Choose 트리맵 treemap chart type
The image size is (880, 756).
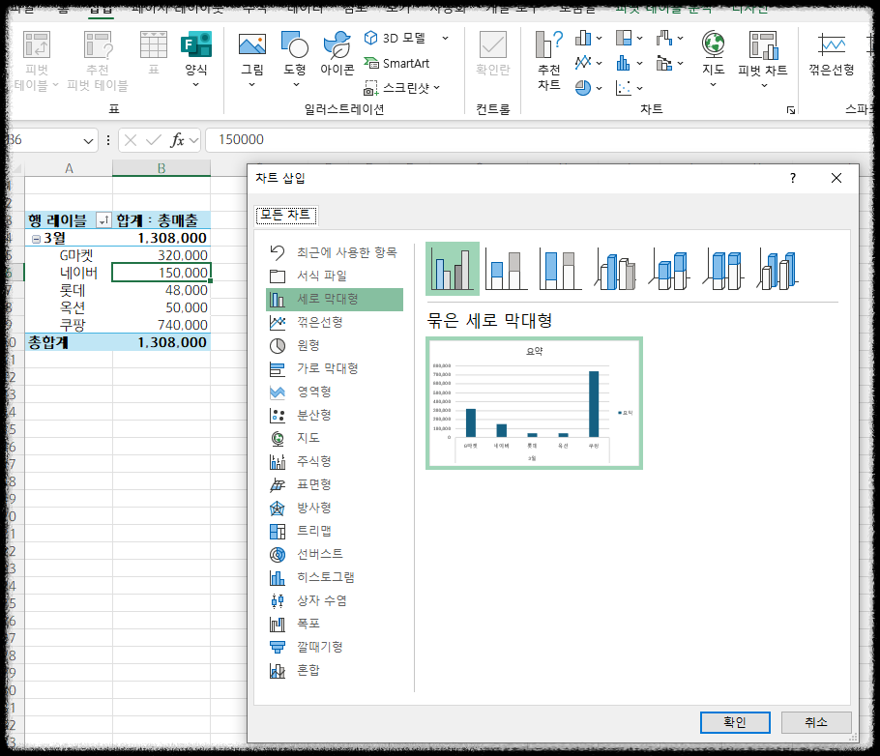click(335, 531)
